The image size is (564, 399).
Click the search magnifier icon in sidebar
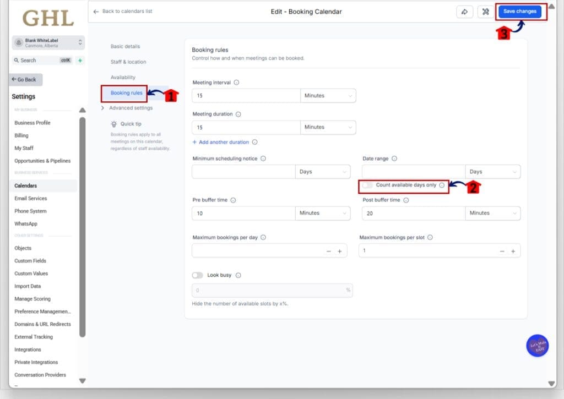(x=16, y=61)
